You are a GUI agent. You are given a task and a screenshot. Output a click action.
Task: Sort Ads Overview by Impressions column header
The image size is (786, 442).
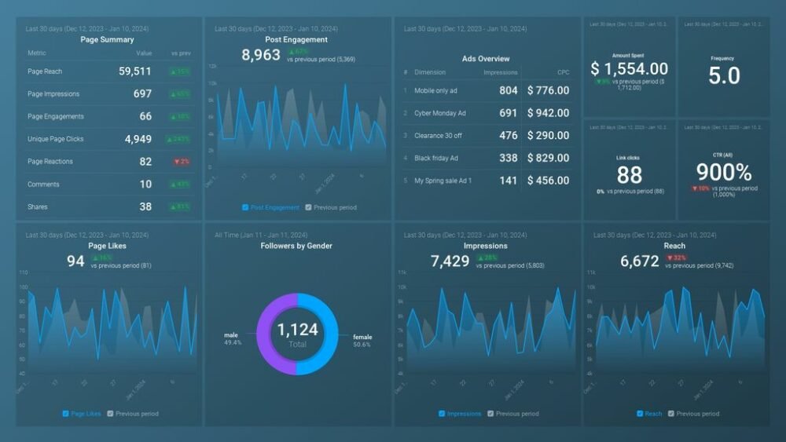click(x=500, y=72)
